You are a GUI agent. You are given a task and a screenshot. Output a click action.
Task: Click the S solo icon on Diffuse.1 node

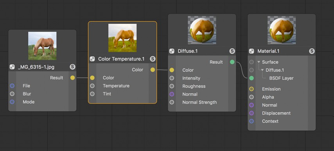click(x=232, y=51)
